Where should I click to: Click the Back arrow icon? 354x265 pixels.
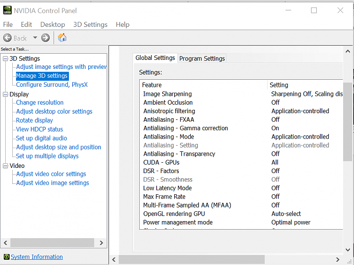(7, 38)
